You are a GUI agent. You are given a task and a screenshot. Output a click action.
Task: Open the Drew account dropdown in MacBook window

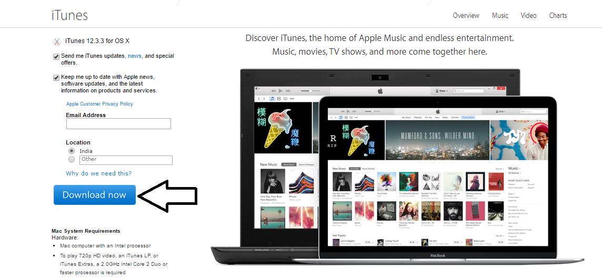[x=500, y=111]
